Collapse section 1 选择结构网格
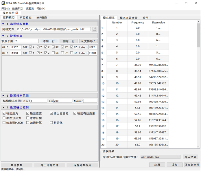This screenshot has height=171, width=201. [x=3, y=24]
